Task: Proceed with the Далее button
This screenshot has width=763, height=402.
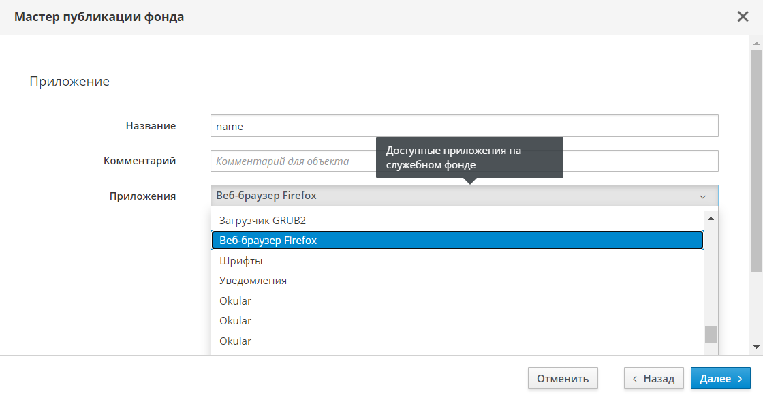Action: click(x=720, y=379)
